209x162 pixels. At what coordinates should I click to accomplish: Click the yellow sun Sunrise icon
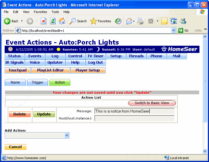click(x=58, y=49)
